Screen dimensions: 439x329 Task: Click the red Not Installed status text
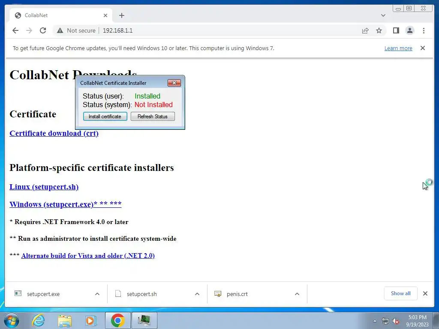[153, 105]
